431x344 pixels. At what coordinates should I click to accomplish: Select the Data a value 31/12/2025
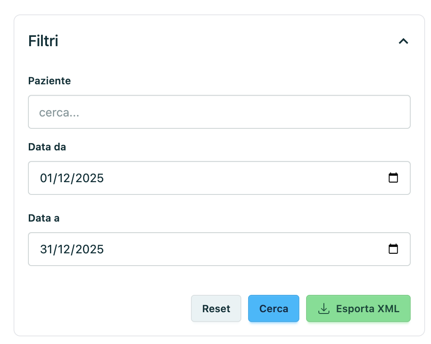point(72,249)
